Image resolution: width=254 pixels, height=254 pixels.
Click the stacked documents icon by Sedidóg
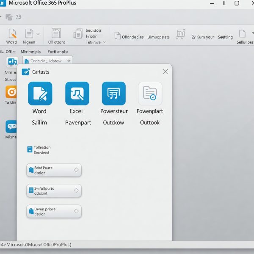(78, 33)
